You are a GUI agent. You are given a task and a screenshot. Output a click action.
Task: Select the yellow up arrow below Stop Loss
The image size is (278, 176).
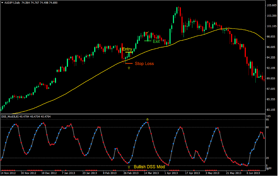pyautogui.click(x=129, y=68)
